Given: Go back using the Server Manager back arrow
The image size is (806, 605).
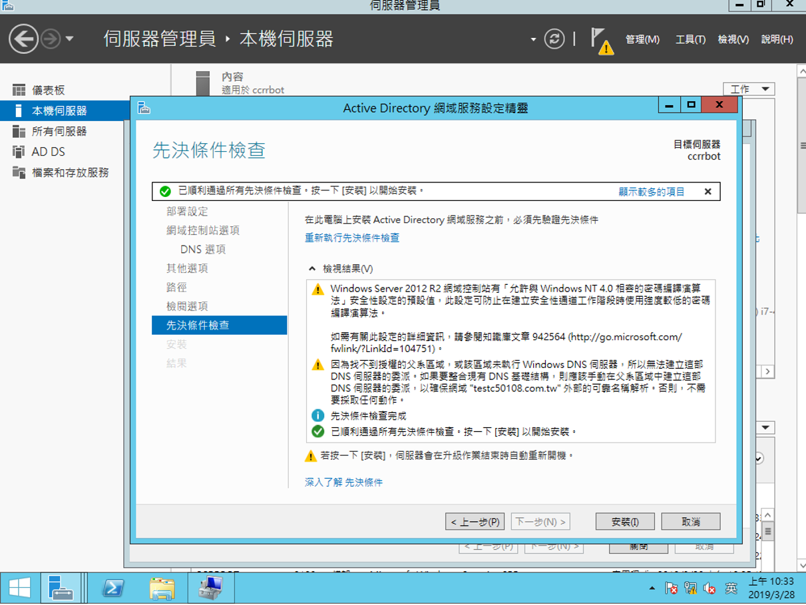Looking at the screenshot, I should [x=23, y=39].
